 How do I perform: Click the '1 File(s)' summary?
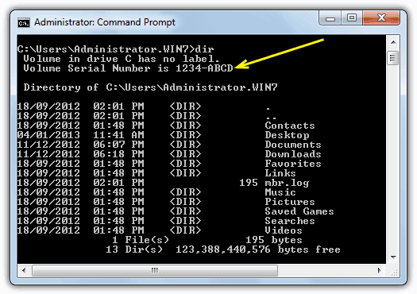[x=141, y=240]
